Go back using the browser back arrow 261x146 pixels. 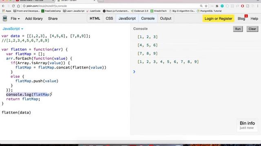point(3,6)
